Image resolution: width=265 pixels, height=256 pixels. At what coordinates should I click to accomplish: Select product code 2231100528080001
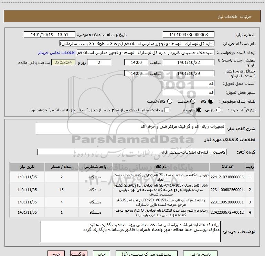tap(227, 202)
